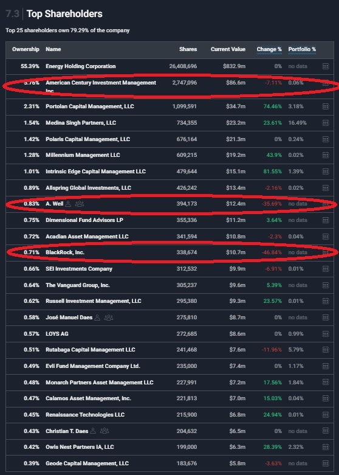
Task: Select Renaissance Technologies LLC name
Action: point(85,415)
